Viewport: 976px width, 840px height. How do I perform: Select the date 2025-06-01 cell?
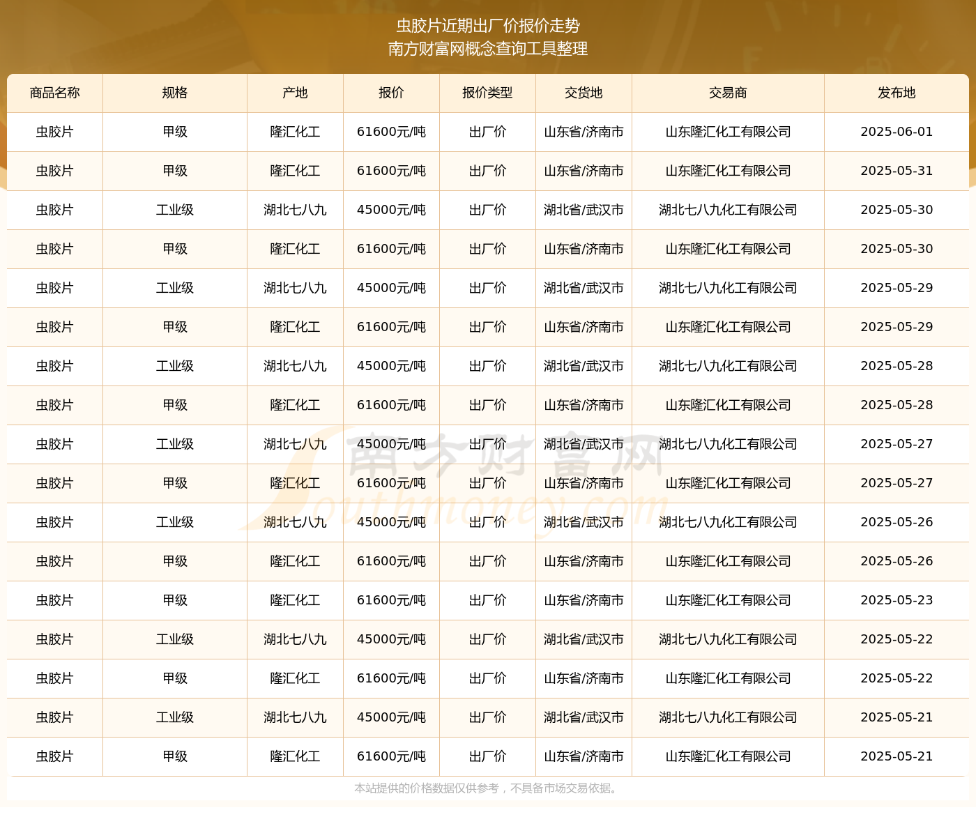(x=897, y=132)
